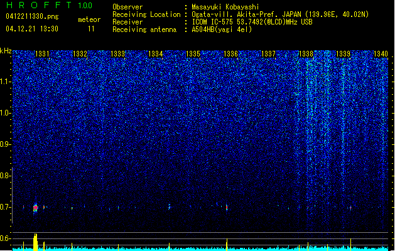Click the tallest yellow power bar before 1331

(36, 242)
